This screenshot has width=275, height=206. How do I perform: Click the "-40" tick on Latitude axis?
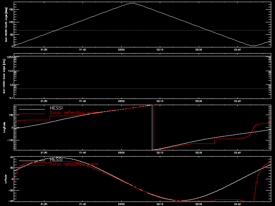pos(11,201)
